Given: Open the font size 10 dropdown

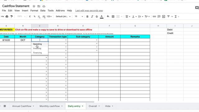Looking at the screenshot, I should (79, 16).
